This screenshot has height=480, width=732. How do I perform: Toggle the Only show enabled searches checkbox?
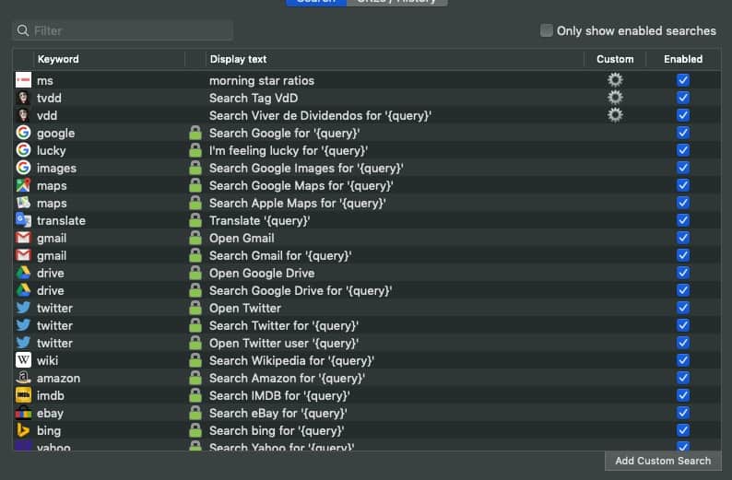(547, 30)
